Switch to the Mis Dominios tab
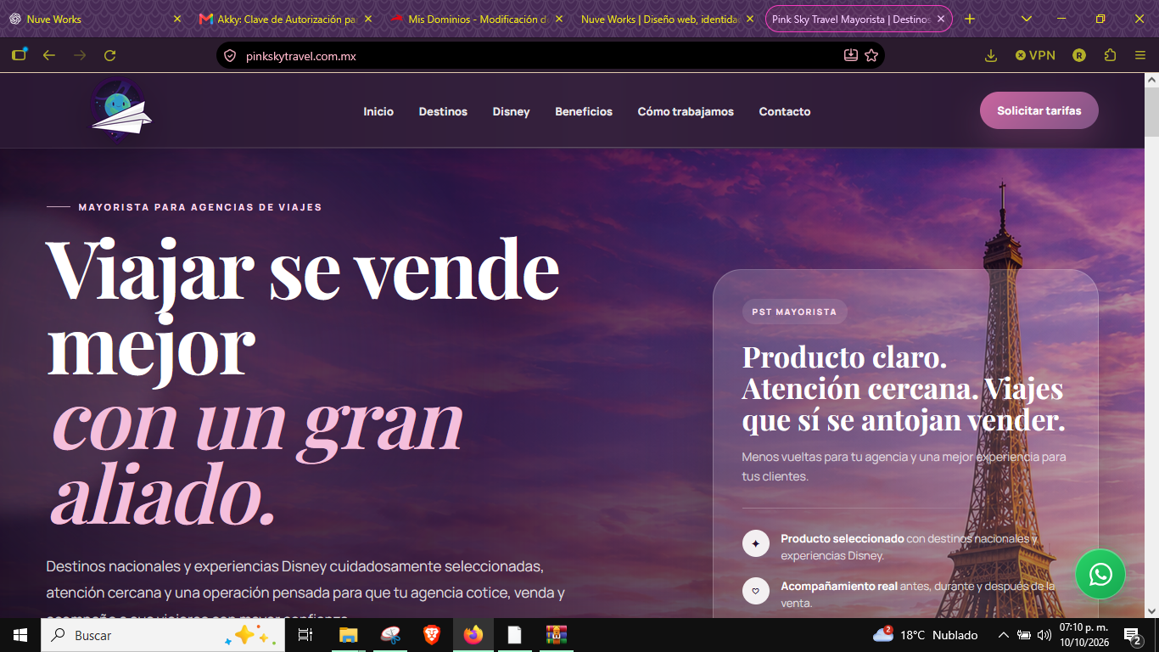Screen dimensions: 1159x652 pos(477,19)
